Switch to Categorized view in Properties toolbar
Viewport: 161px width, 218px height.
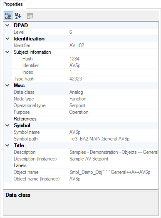click(8, 16)
